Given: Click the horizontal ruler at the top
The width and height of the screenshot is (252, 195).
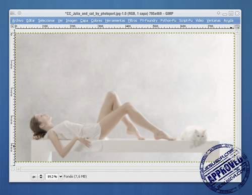Looking at the screenshot, I should pos(124,27).
